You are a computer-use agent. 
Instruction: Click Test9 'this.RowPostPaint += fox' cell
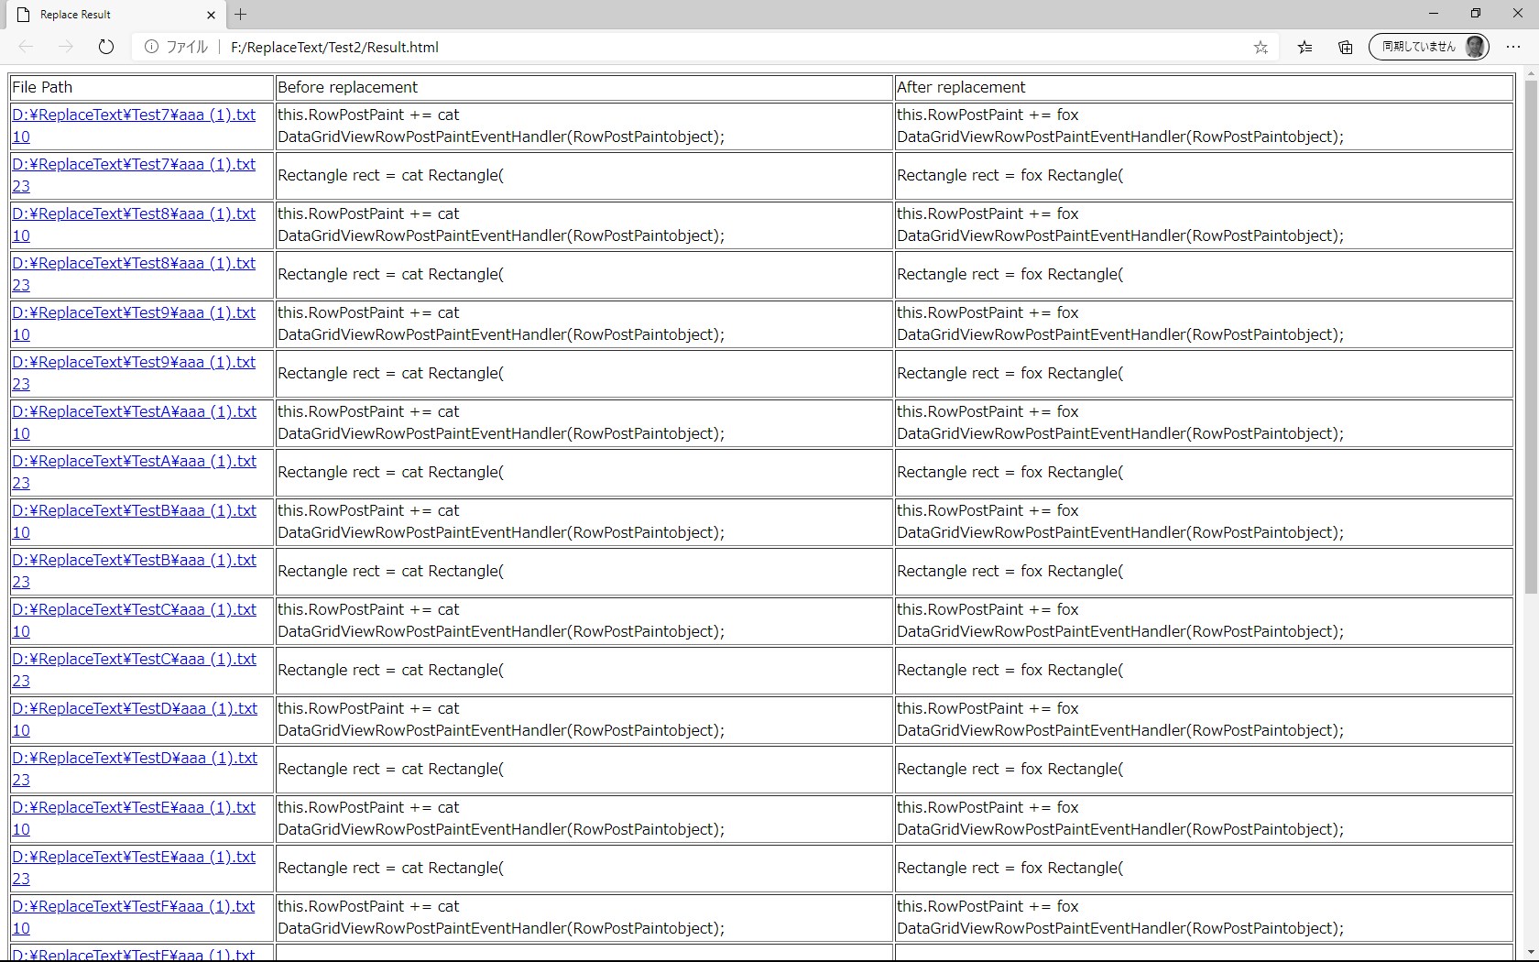click(x=1204, y=323)
